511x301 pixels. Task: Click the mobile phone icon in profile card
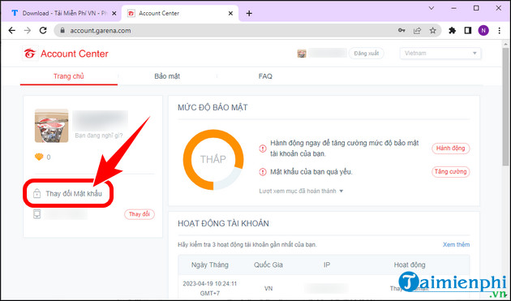pos(36,214)
